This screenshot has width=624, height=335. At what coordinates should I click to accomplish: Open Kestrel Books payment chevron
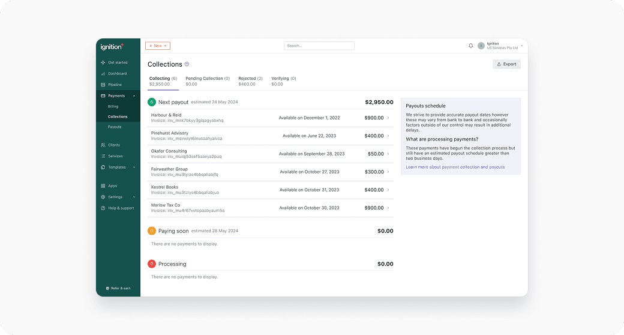(x=388, y=190)
